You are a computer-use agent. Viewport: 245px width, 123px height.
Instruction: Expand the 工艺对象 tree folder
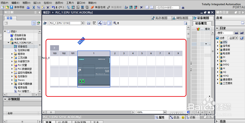tap(12, 58)
